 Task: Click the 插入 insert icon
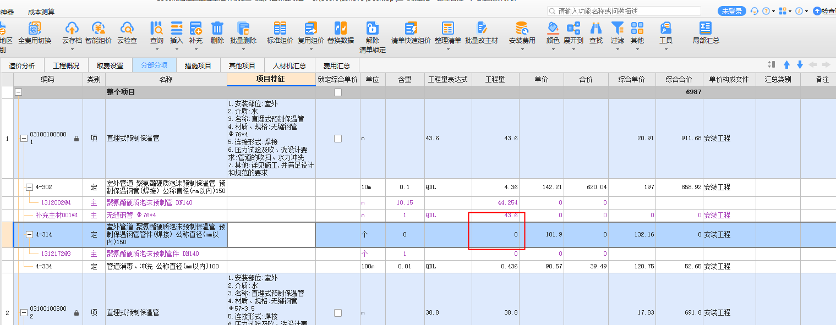click(x=176, y=29)
